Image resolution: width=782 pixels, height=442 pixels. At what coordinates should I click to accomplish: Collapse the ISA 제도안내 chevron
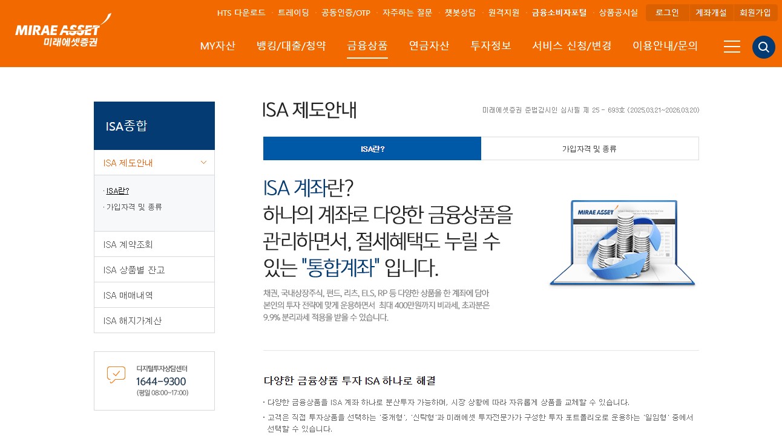(x=203, y=163)
